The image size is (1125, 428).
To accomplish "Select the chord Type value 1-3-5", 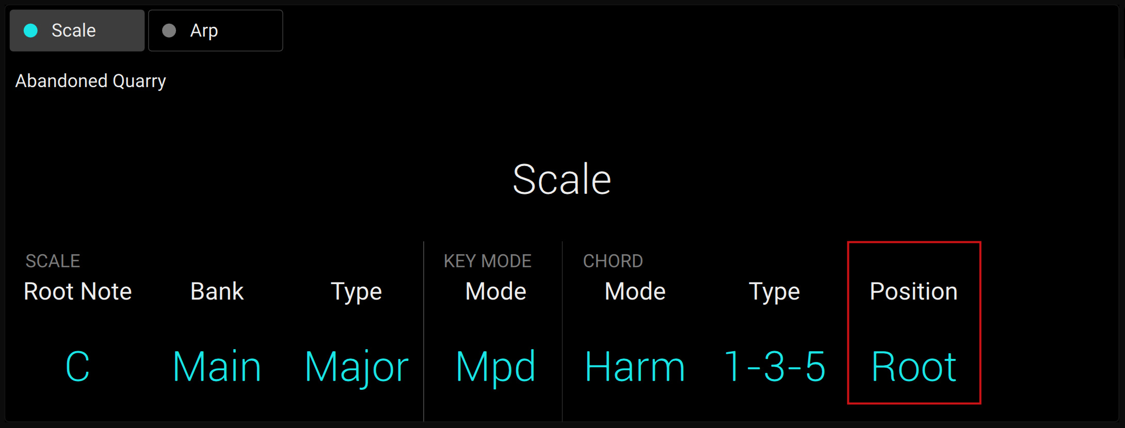I will tap(774, 366).
